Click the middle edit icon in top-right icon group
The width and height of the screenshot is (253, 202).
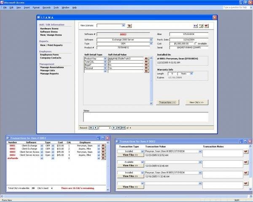point(201,26)
